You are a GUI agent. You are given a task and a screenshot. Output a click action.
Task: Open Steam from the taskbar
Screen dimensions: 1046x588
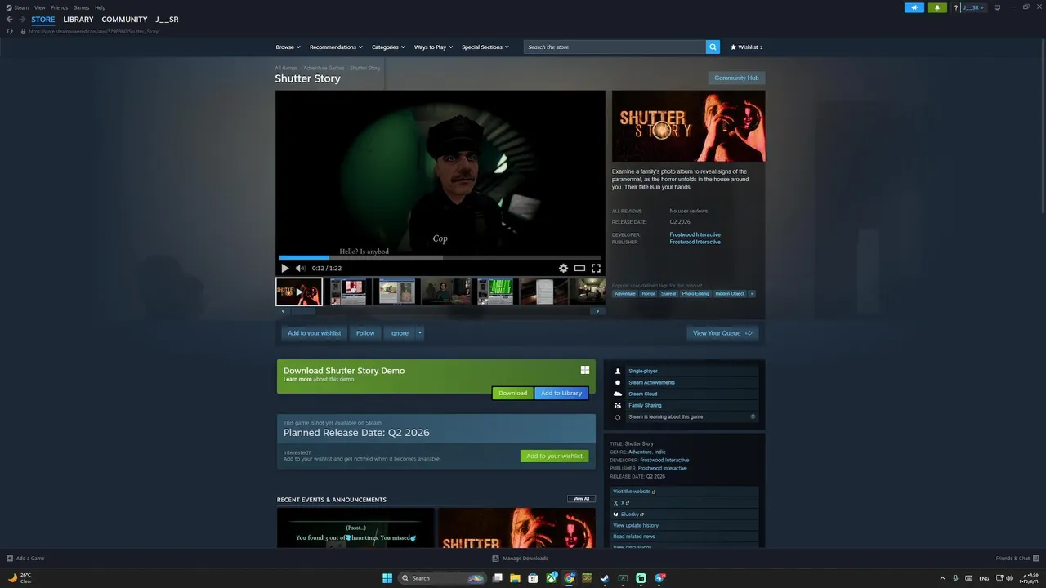[605, 578]
